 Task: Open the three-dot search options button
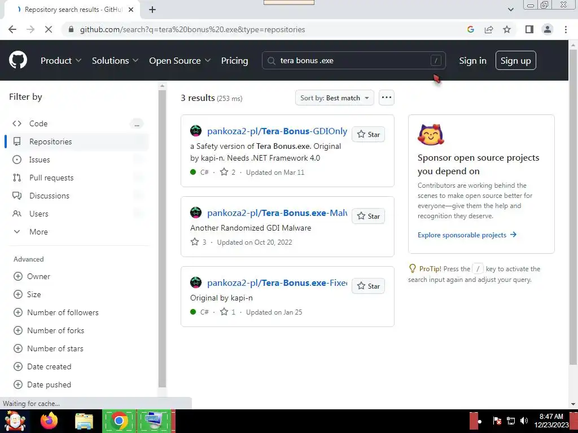386,98
